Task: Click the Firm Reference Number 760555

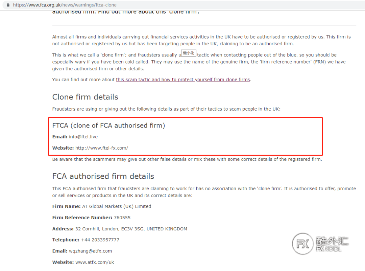Action: (122, 218)
